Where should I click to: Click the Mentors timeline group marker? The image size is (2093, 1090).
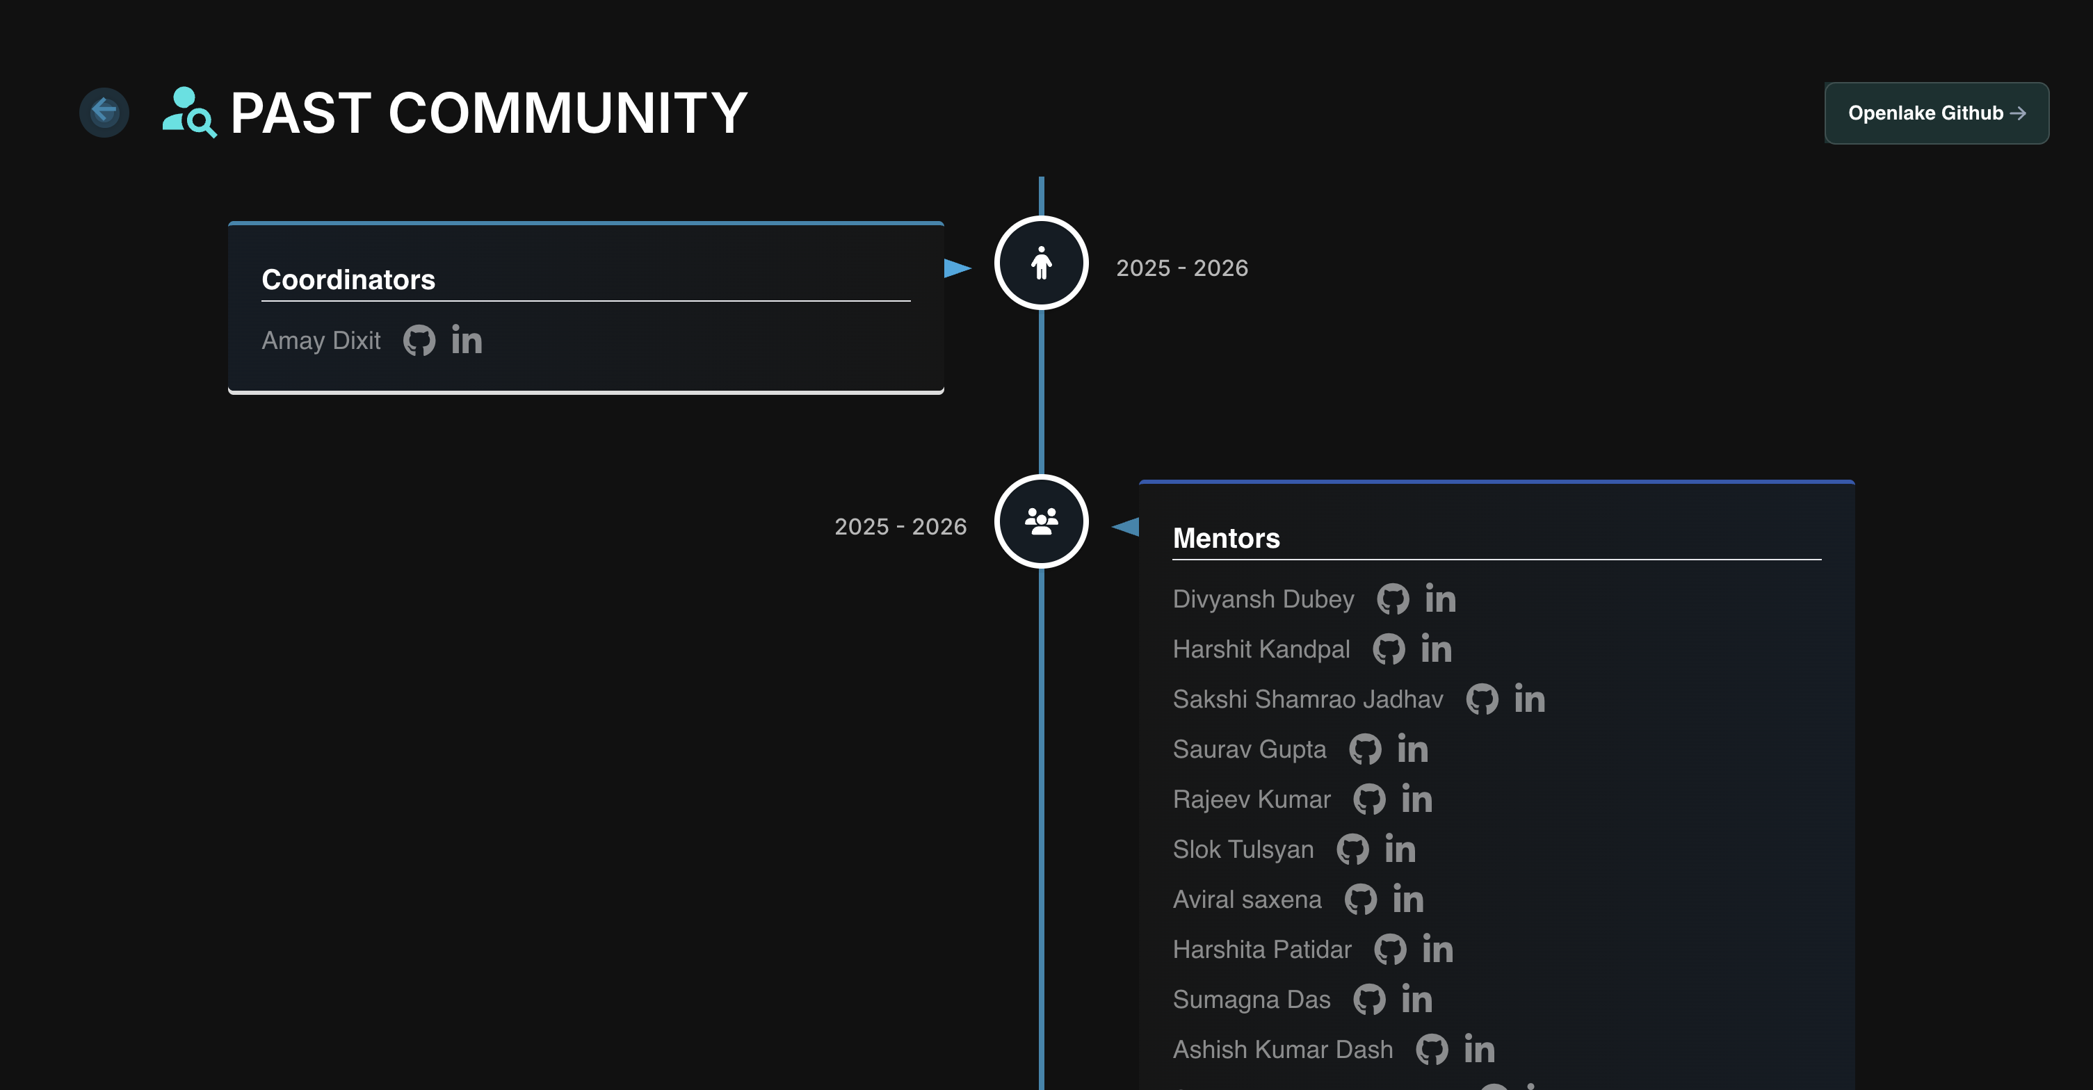(x=1041, y=521)
